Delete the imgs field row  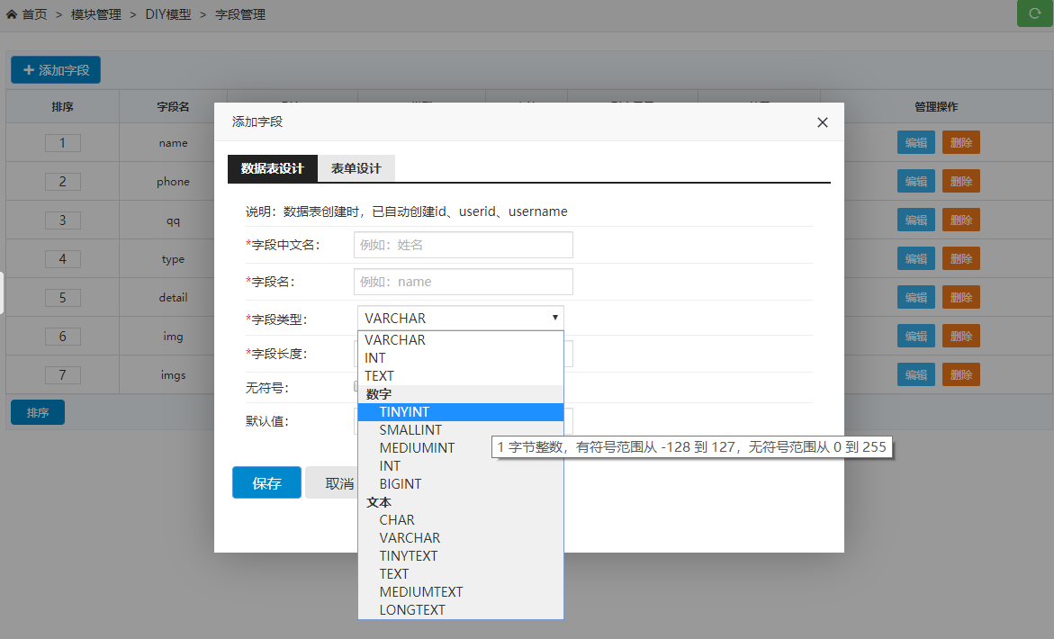tap(960, 374)
